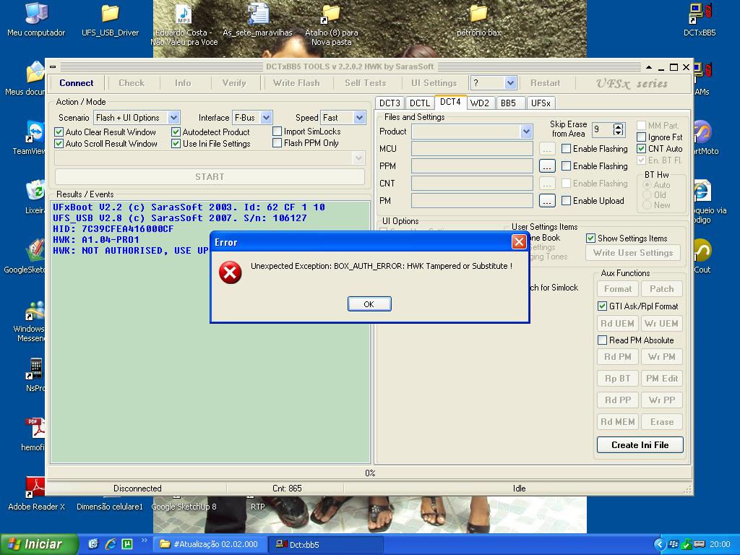Select the Adobe Reader X desktop shortcut
This screenshot has width=740, height=555.
[35, 488]
